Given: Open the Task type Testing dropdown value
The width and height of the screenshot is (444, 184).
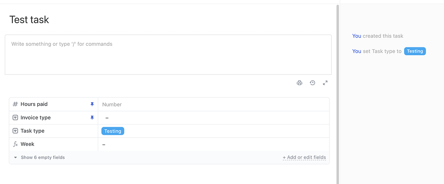Looking at the screenshot, I should pos(113,131).
